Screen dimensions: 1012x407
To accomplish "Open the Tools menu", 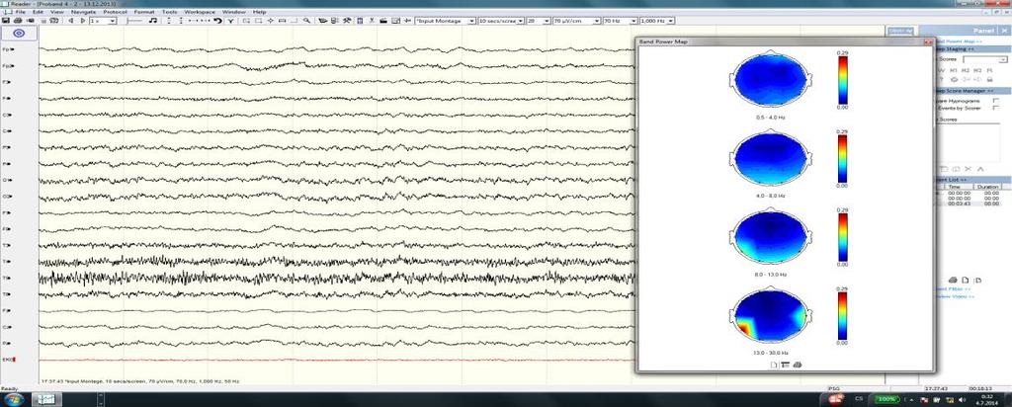I will click(169, 12).
